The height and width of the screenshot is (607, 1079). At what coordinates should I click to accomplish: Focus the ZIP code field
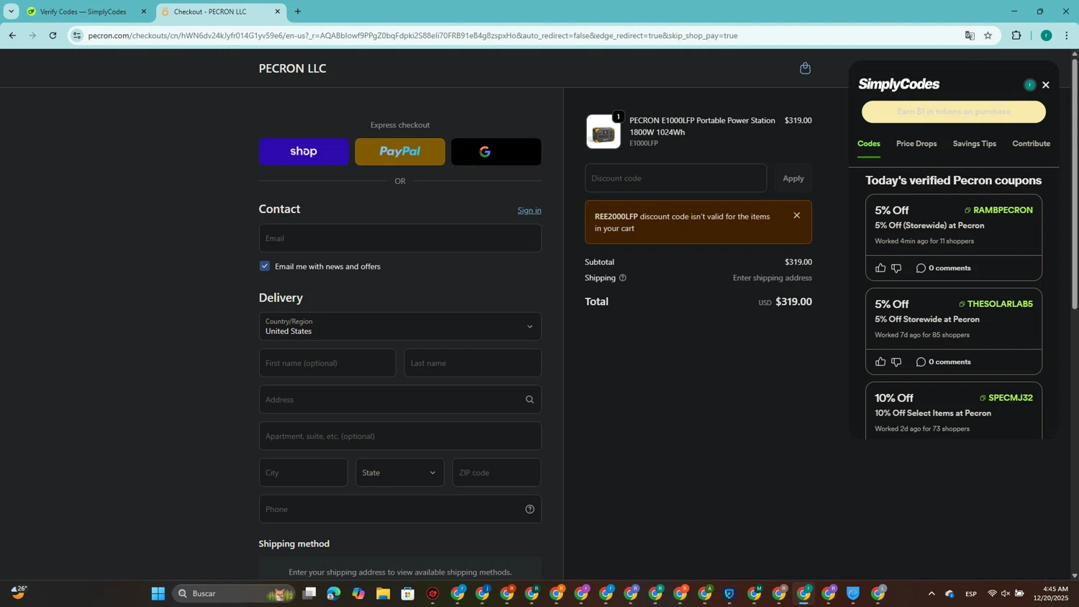point(496,473)
